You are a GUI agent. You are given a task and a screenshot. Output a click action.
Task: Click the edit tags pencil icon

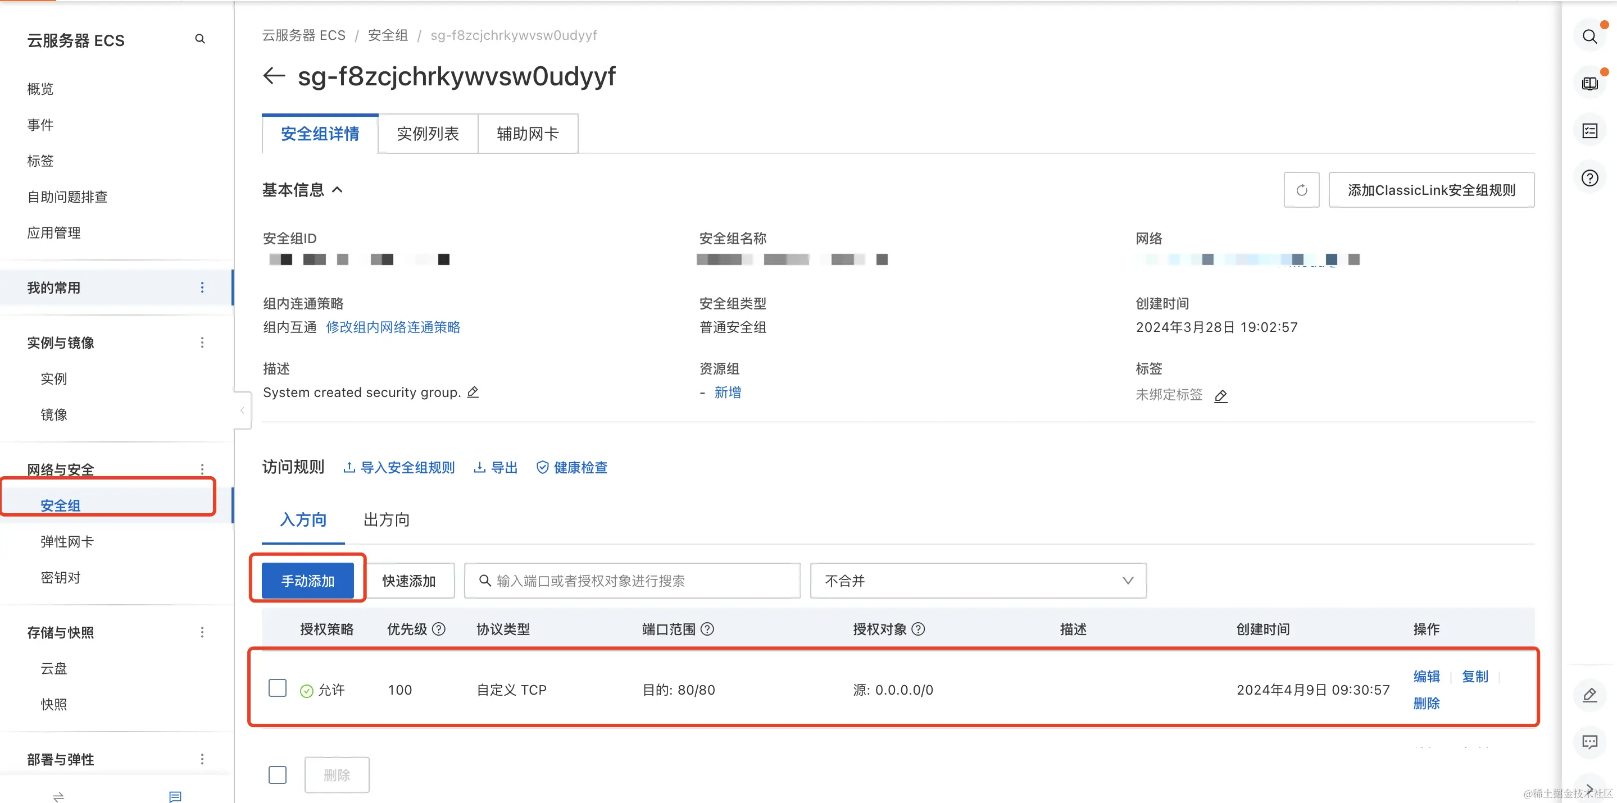pos(1221,396)
